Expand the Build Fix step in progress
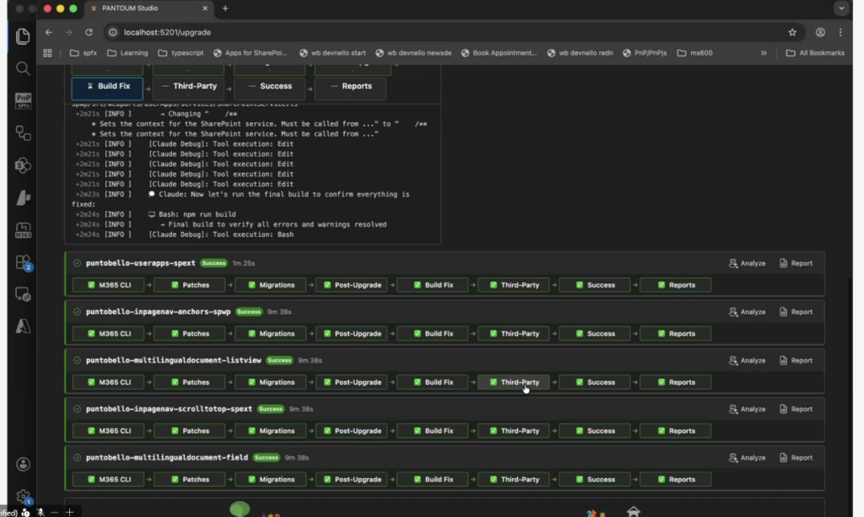 tap(107, 86)
